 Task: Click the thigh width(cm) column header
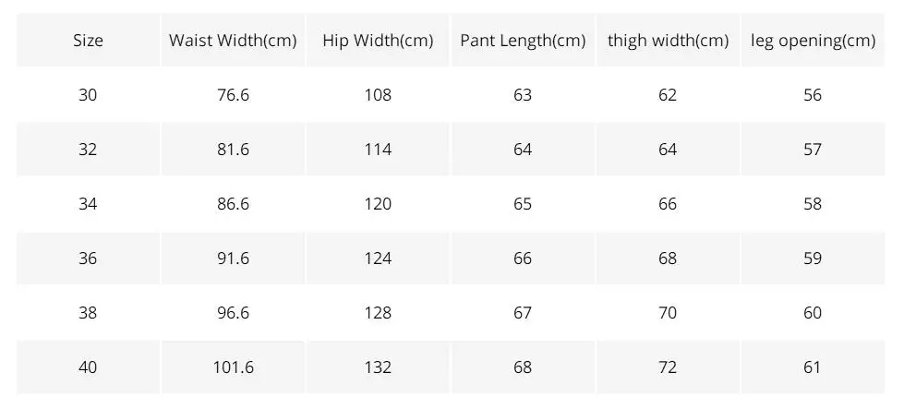pos(668,41)
